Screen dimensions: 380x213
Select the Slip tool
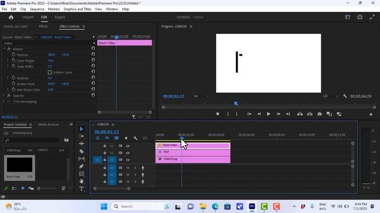81,159
